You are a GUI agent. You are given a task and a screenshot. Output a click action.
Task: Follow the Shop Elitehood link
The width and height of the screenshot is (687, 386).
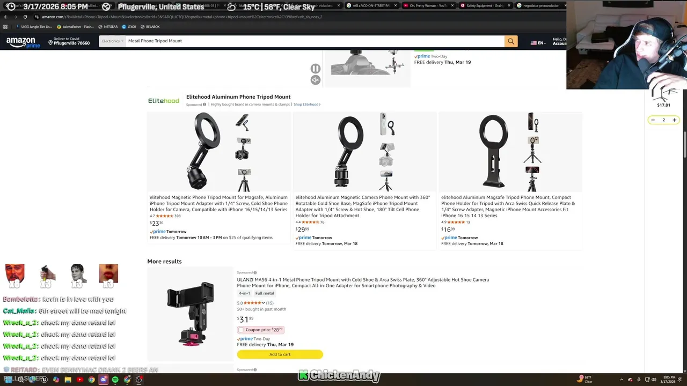(307, 105)
